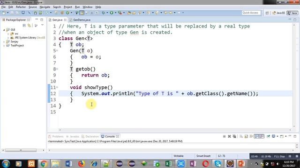Run the program with the green Run icon
Viewport: 300px width, 168px height.
112,13
